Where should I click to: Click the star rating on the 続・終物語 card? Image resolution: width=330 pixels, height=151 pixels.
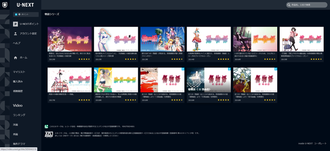131,100
